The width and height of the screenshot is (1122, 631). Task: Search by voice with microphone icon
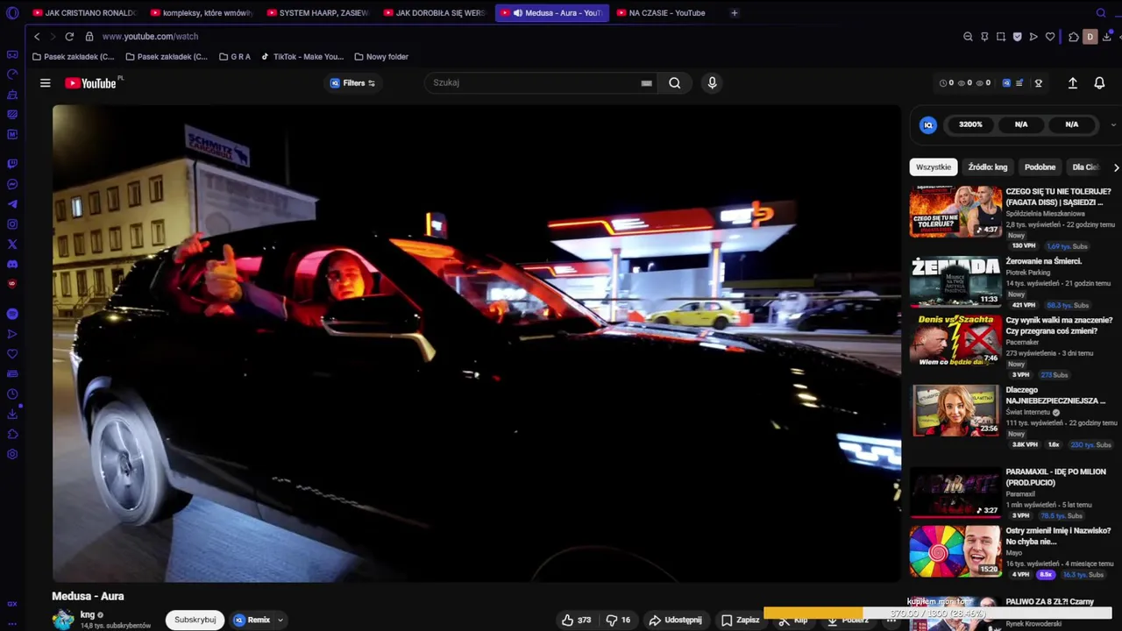712,82
